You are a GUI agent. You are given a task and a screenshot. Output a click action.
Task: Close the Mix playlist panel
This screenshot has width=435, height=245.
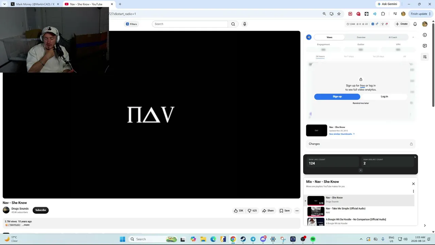point(413,184)
